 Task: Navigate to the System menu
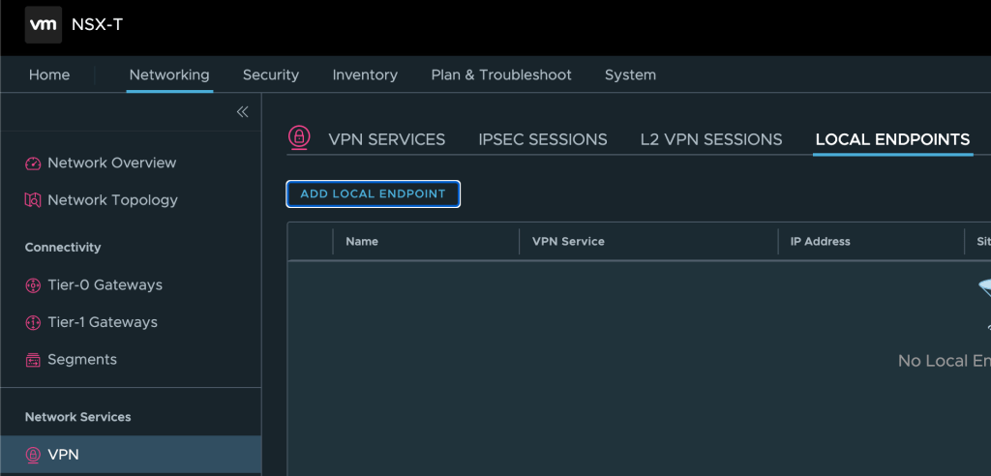click(630, 74)
